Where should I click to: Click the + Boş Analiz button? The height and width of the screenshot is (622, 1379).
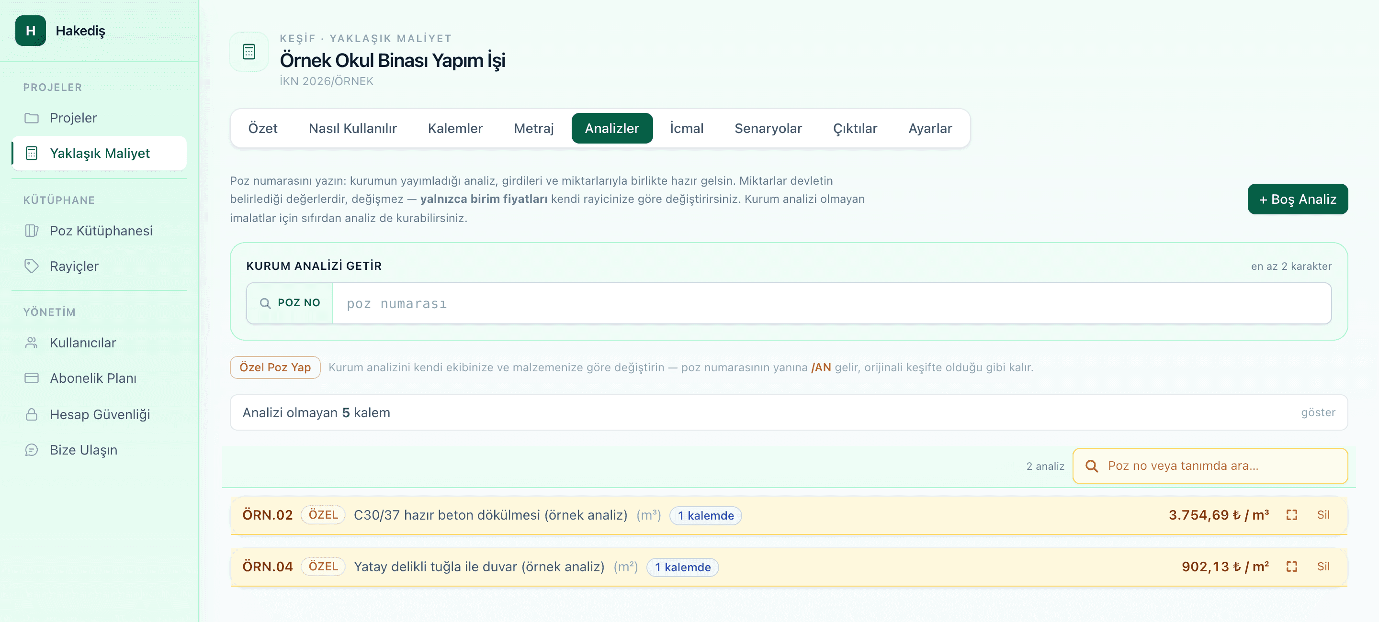pos(1298,199)
